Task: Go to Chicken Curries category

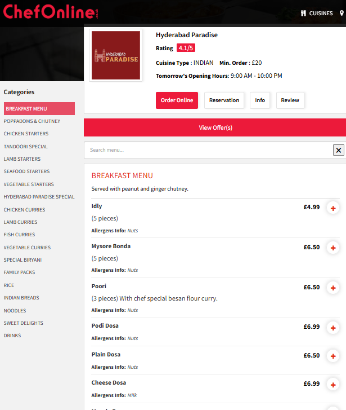Action: [x=24, y=210]
